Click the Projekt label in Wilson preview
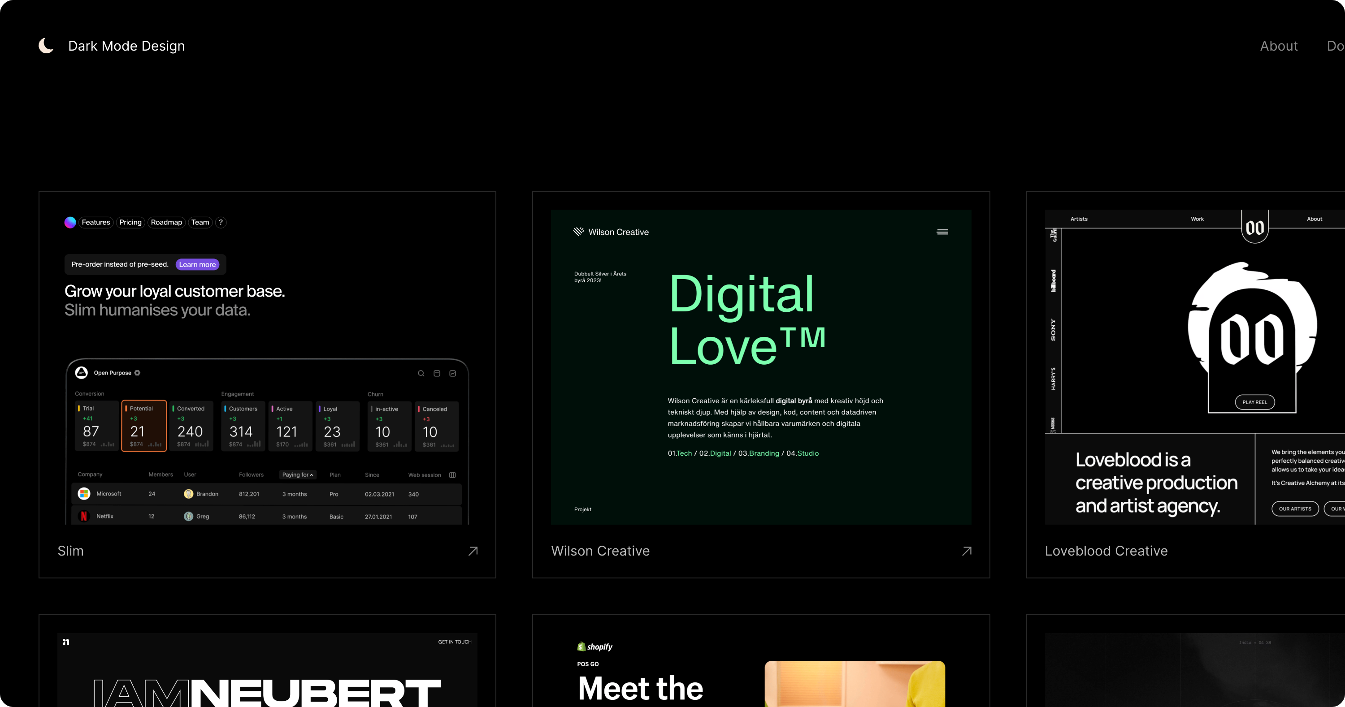 point(583,509)
